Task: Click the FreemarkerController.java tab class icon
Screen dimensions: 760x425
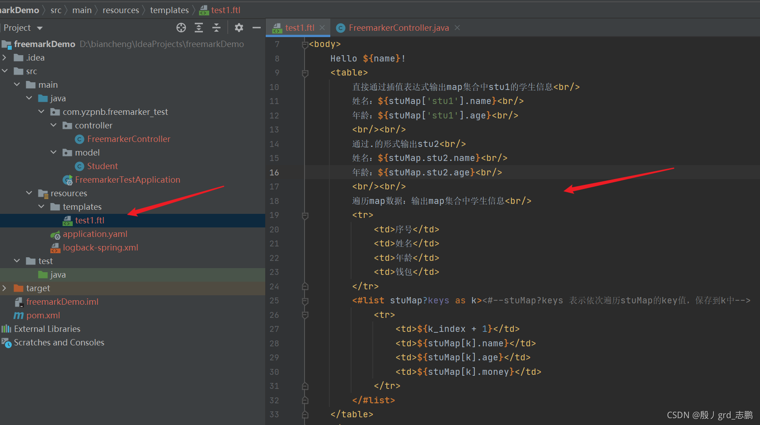Action: tap(341, 28)
